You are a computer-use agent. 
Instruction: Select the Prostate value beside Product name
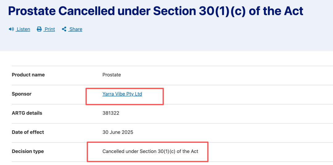coord(112,75)
